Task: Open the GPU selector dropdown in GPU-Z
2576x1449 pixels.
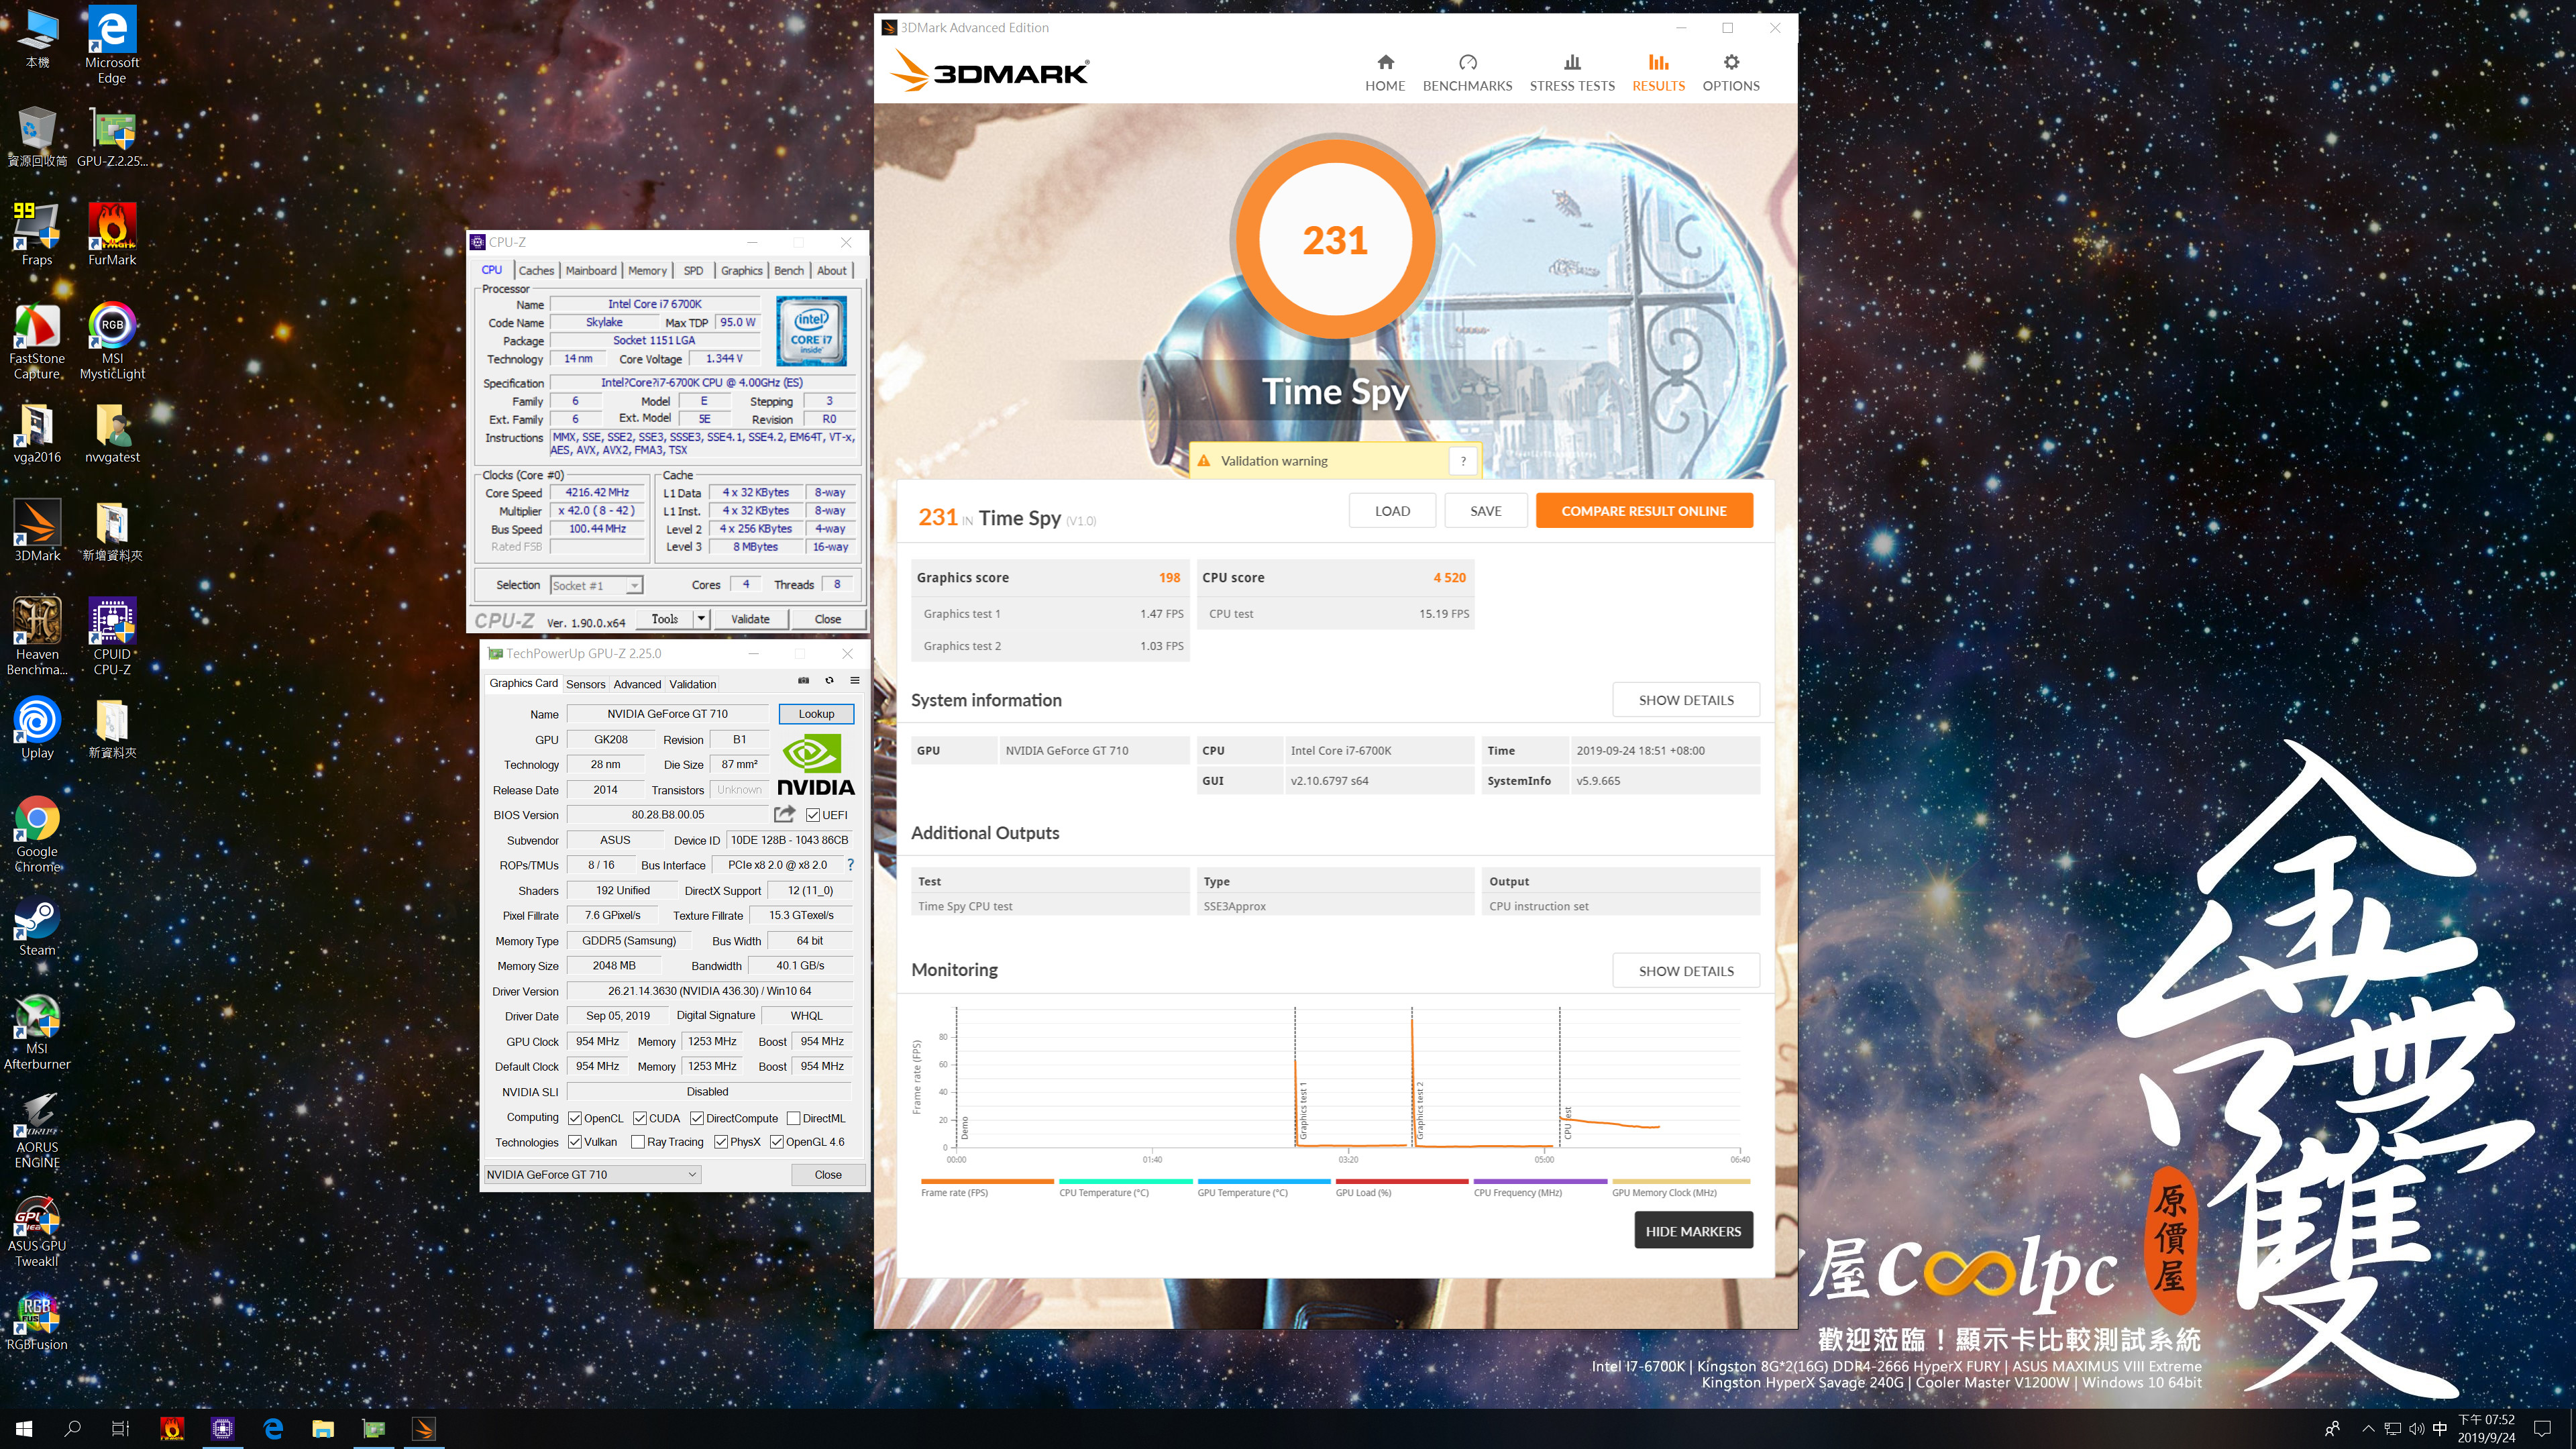Action: point(592,1174)
